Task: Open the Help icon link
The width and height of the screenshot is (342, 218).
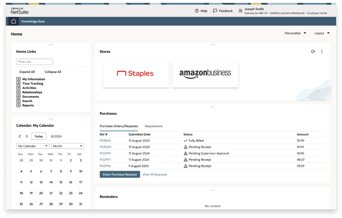Action: tap(201, 11)
